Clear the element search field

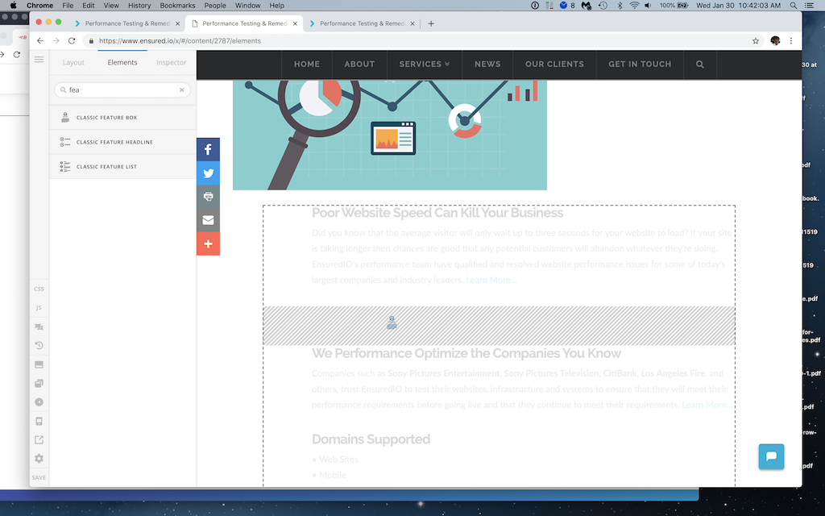pos(182,90)
